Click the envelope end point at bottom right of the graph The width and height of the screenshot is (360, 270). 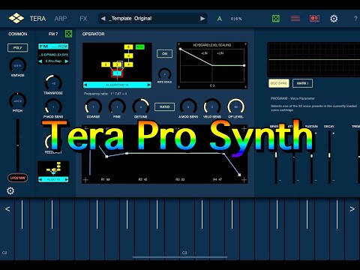pos(239,175)
